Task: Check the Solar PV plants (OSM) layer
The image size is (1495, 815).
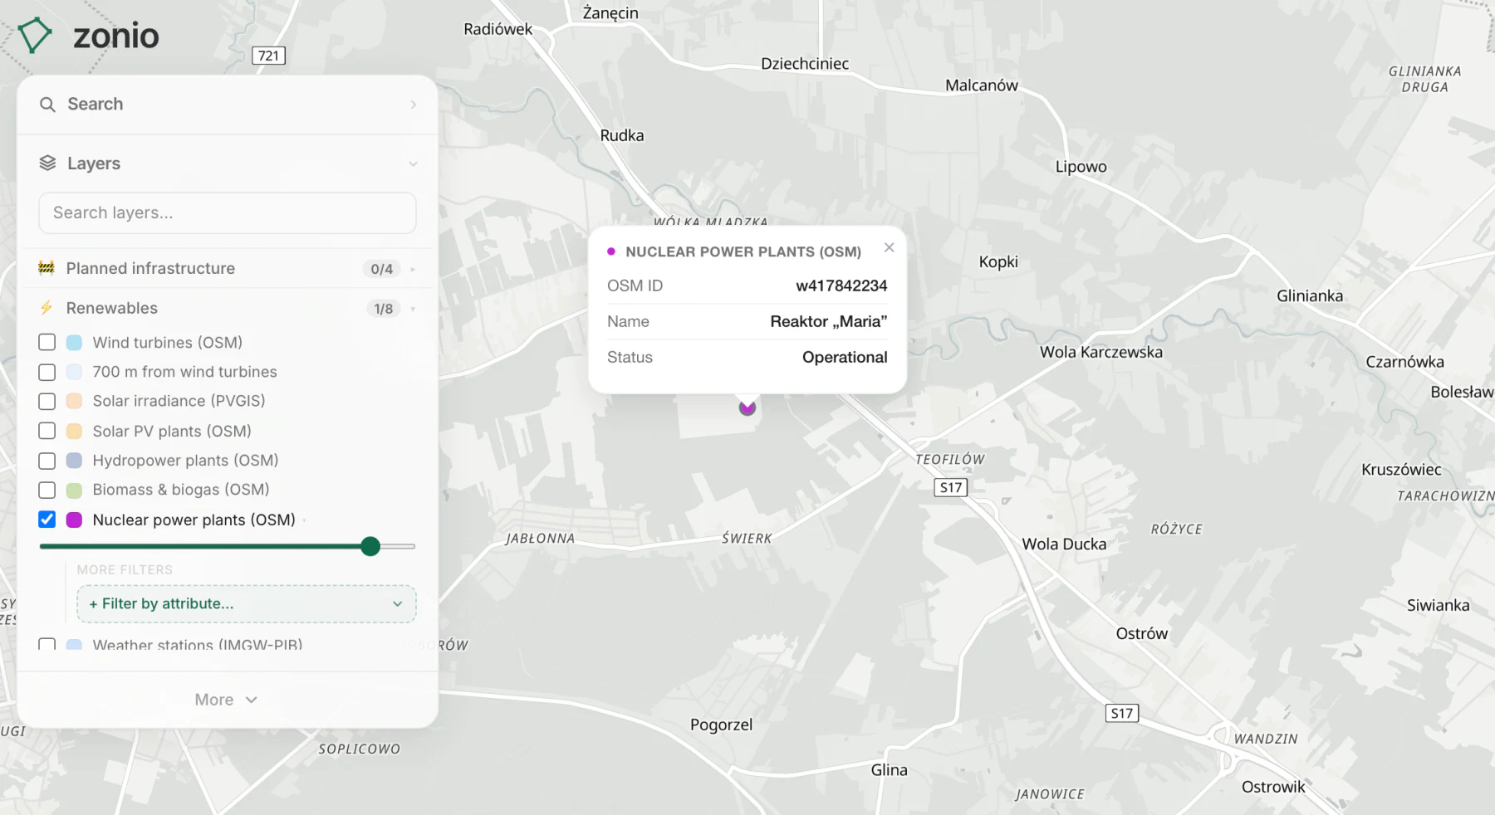Action: click(47, 431)
